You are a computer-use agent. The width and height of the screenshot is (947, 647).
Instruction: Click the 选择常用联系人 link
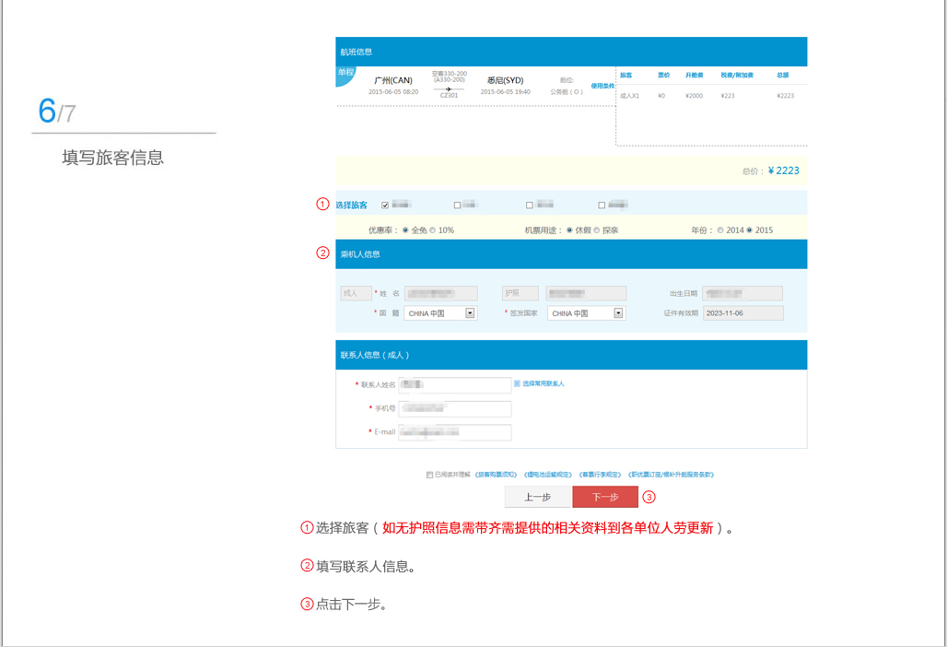pos(544,383)
